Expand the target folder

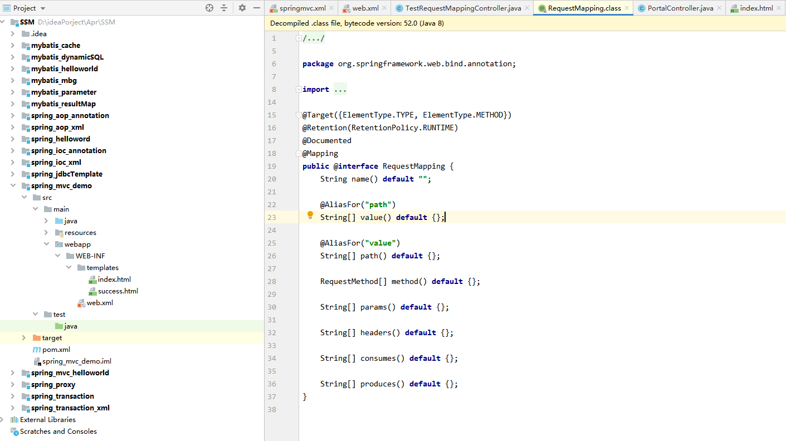[24, 338]
